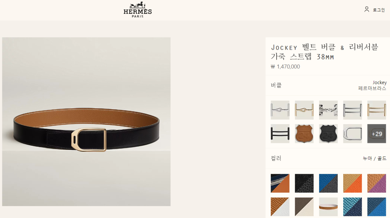
Task: Select the orange and purple color swatch
Action: click(377, 183)
